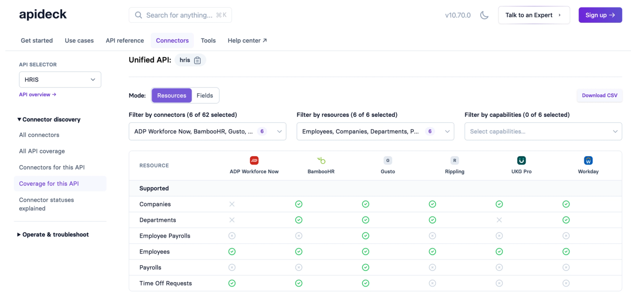Open Help center external link
This screenshot has width=631, height=298.
point(247,40)
